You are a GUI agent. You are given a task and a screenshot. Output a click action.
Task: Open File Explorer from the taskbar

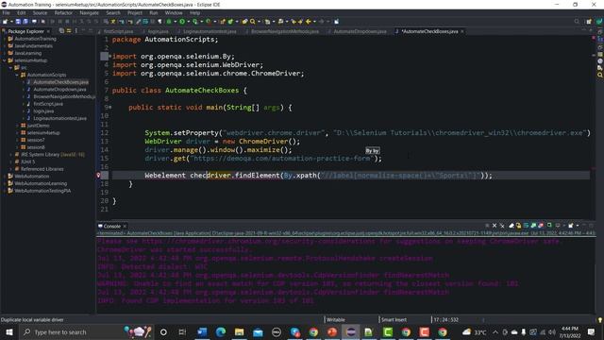click(239, 331)
